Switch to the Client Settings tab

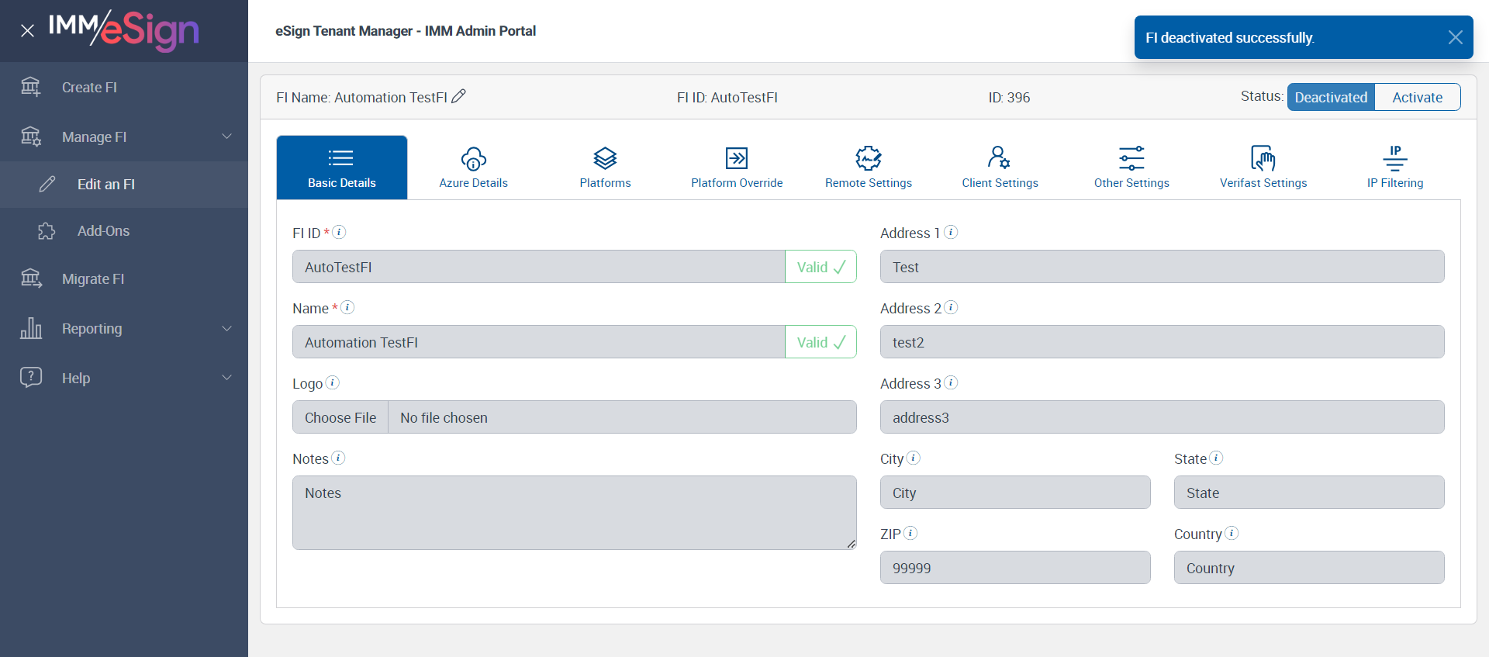pyautogui.click(x=1000, y=168)
